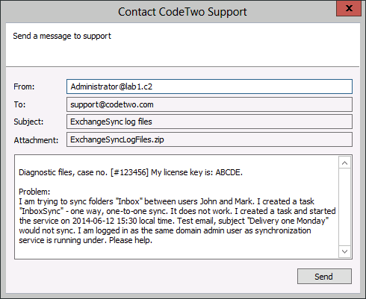Click the To: label
Viewport: 366px width, 299px height.
19,104
